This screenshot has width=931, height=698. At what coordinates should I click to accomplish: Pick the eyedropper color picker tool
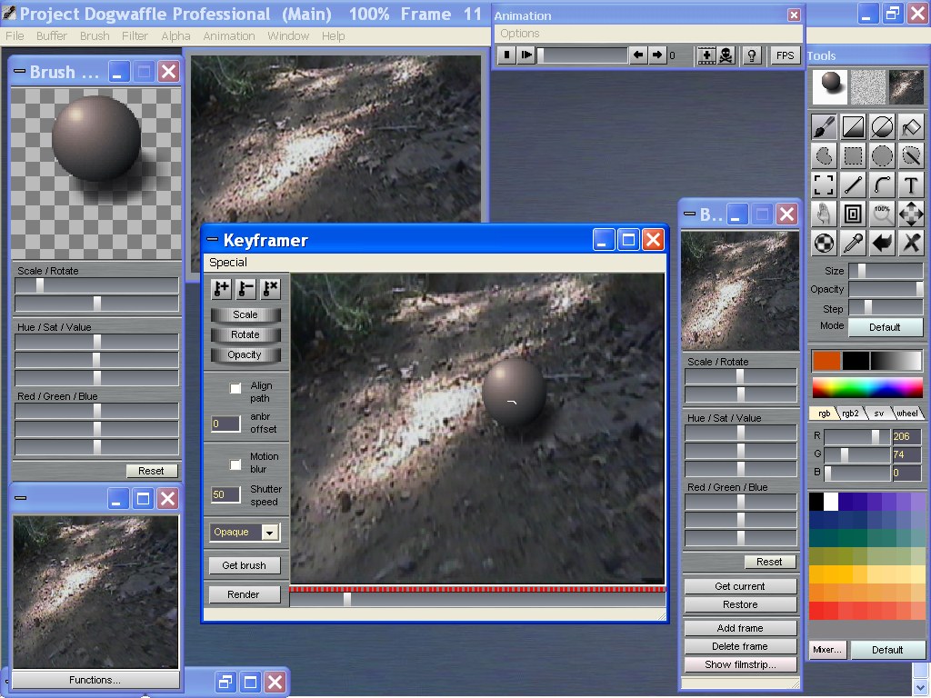click(x=853, y=244)
